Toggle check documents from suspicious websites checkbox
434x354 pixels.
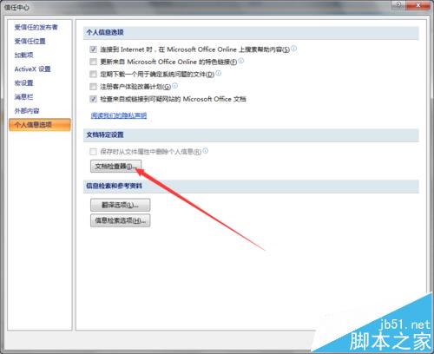click(93, 99)
